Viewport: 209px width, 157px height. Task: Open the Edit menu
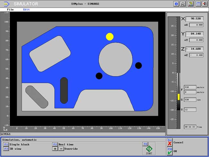[26, 10]
